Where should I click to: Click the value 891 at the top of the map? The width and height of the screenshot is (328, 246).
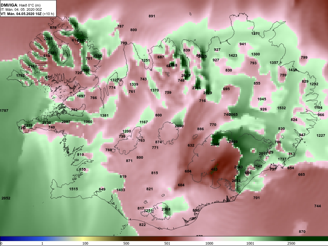pos(152,16)
